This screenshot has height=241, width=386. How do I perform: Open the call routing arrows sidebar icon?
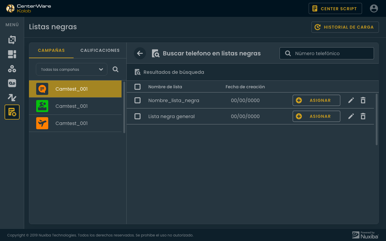12,98
